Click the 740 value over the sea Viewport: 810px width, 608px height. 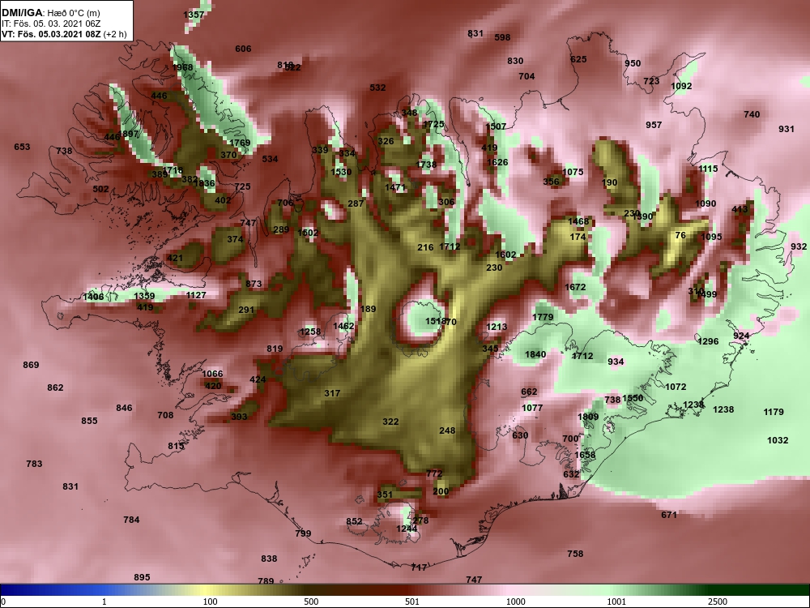tap(752, 114)
